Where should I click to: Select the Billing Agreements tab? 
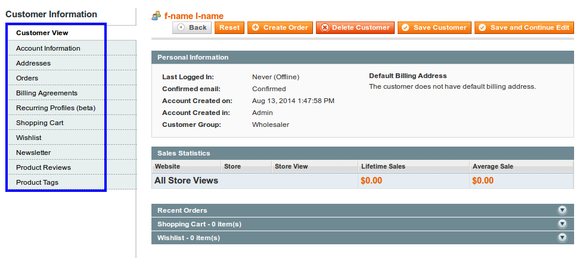46,93
